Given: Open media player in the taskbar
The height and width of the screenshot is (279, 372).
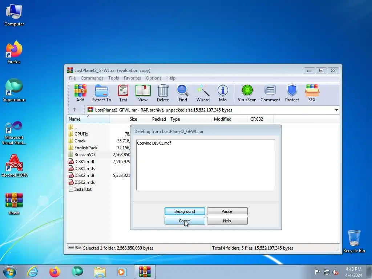Looking at the screenshot, I should pos(122,272).
